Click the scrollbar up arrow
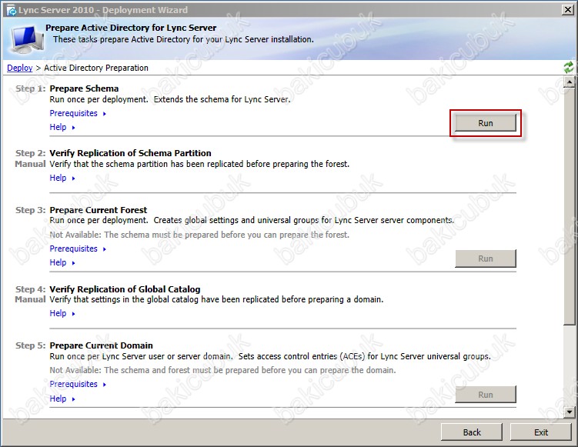The height and width of the screenshot is (447, 578). [x=570, y=82]
